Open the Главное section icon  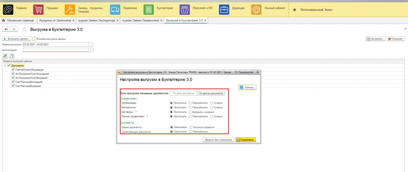coord(8,10)
